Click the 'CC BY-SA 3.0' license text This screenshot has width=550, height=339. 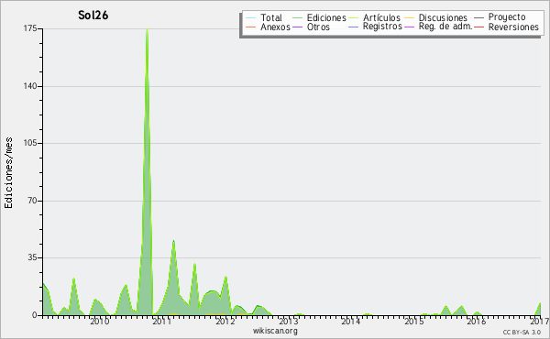coord(522,332)
